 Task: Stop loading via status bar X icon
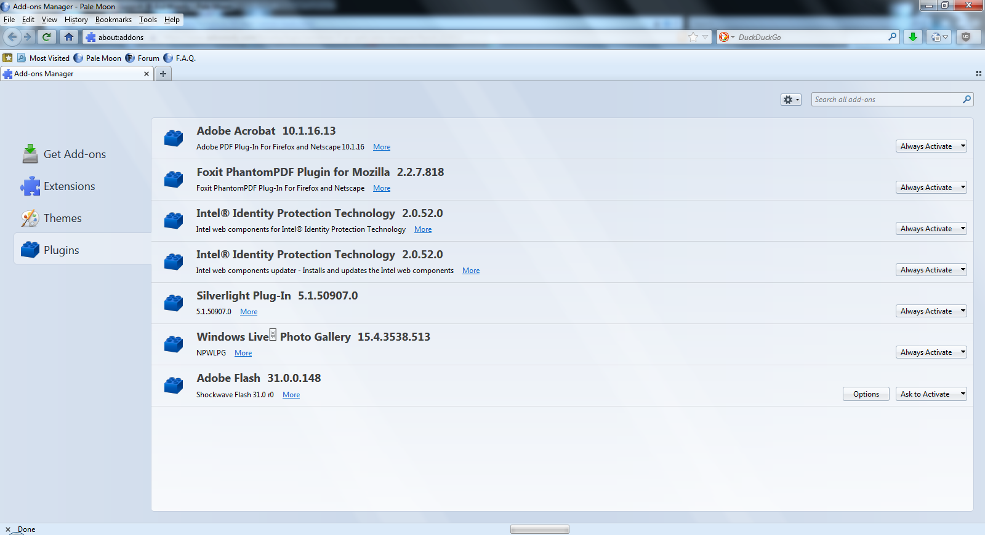point(8,529)
